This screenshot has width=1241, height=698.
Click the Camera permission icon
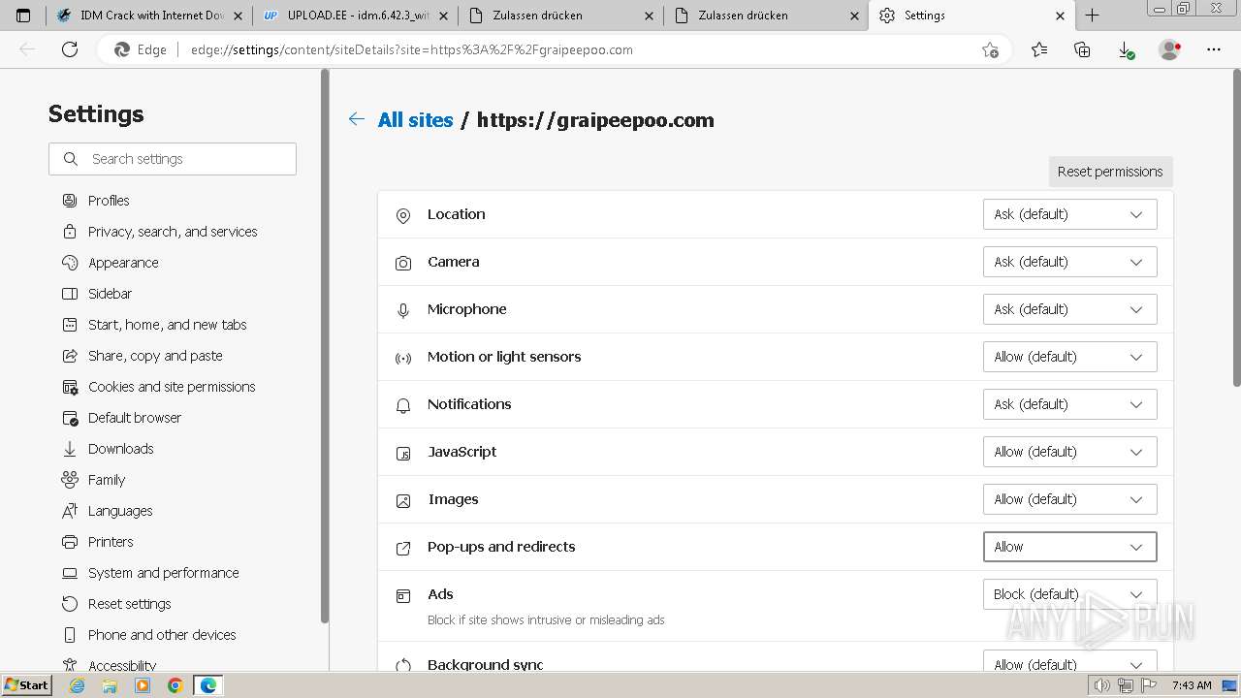pyautogui.click(x=403, y=263)
